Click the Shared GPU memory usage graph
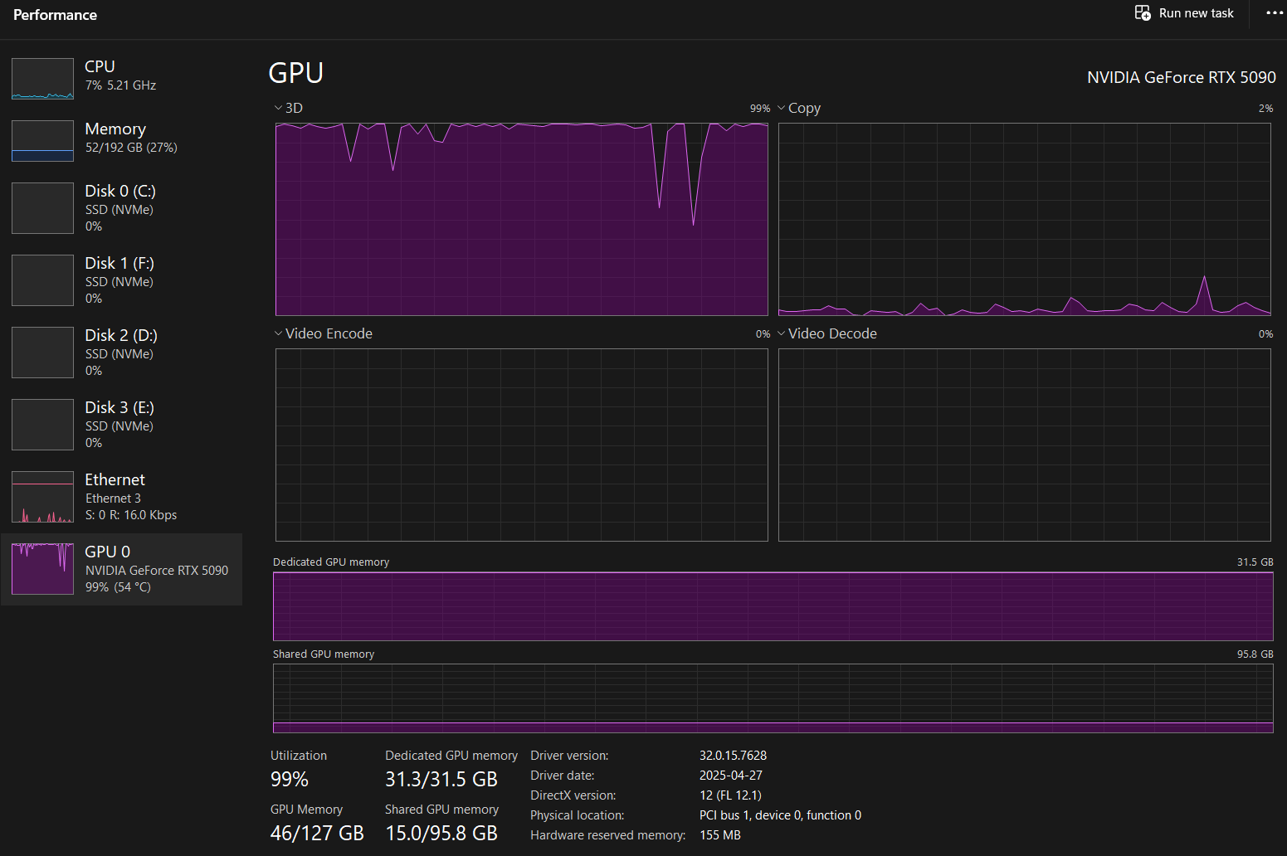 [773, 698]
